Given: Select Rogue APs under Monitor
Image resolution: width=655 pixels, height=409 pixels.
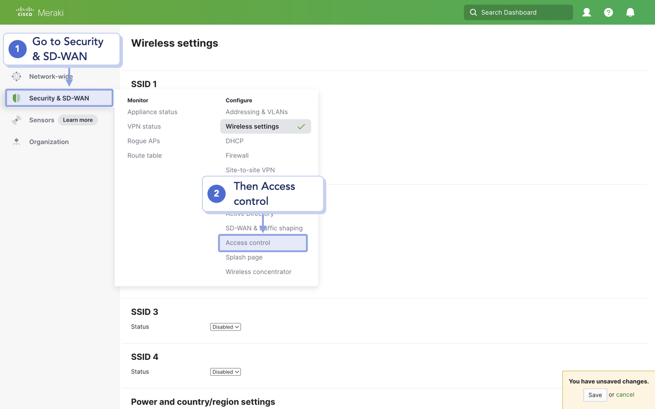Looking at the screenshot, I should tap(144, 141).
